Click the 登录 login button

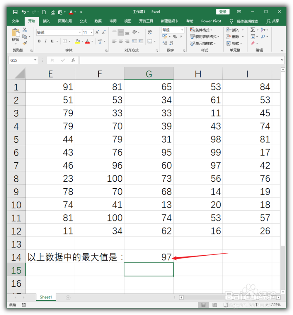click(x=223, y=11)
